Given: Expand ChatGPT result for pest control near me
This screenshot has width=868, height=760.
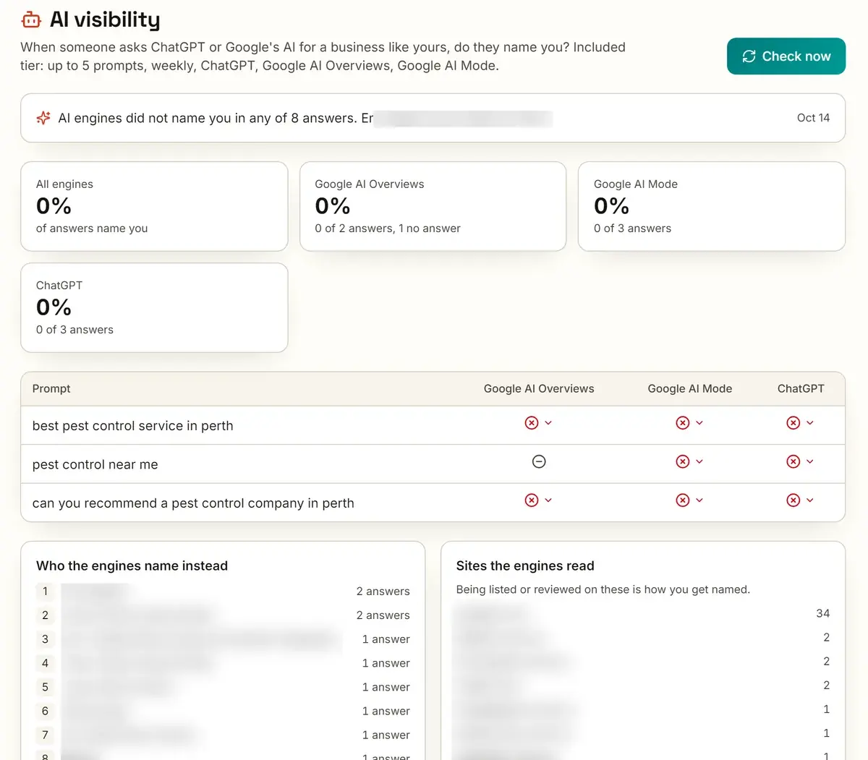Looking at the screenshot, I should (810, 461).
